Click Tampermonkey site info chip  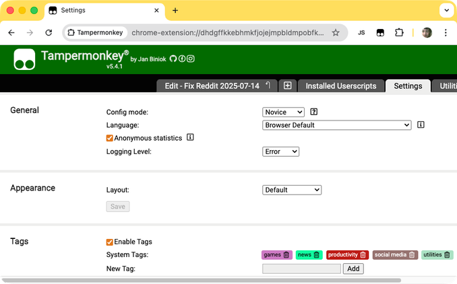click(x=95, y=32)
